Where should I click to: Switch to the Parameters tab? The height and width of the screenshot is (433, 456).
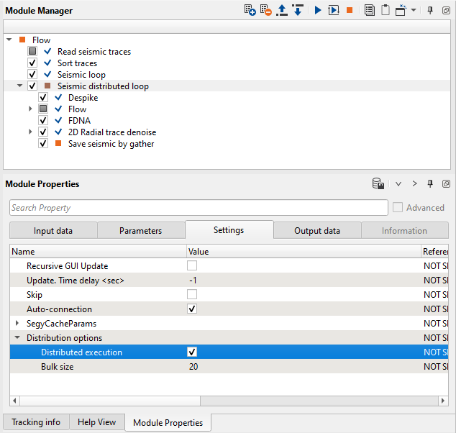pos(140,231)
